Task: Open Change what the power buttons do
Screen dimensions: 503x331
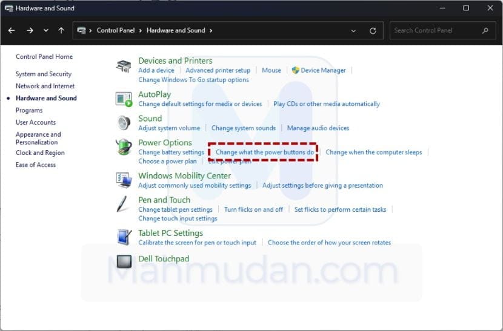Action: tap(265, 152)
